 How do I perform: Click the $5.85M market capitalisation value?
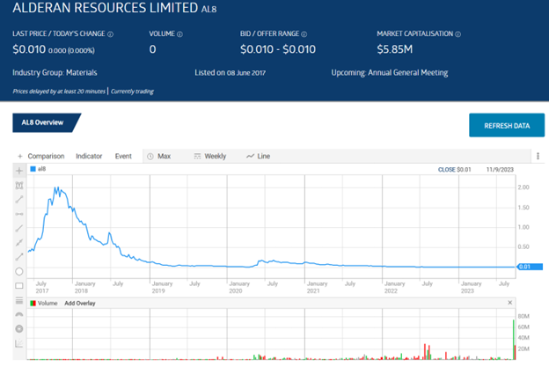[394, 49]
